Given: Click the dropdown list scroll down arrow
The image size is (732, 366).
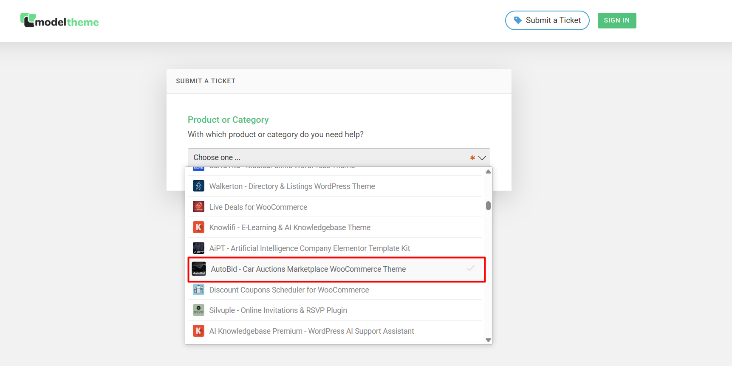Looking at the screenshot, I should point(488,340).
